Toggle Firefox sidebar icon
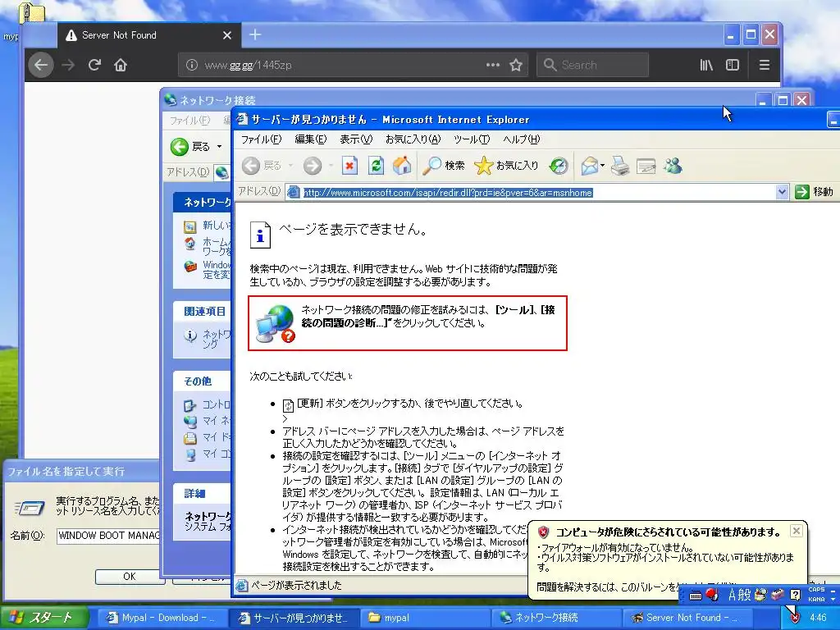840x630 pixels. 733,65
